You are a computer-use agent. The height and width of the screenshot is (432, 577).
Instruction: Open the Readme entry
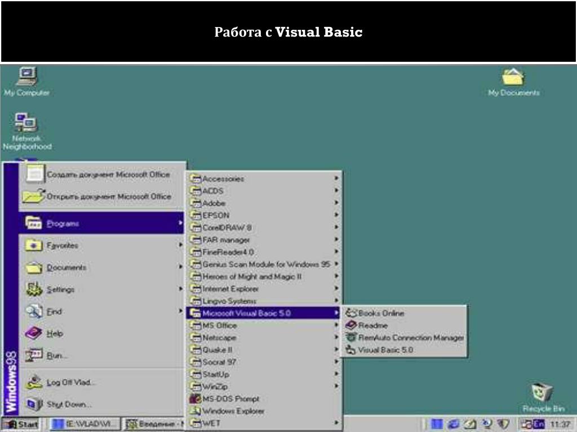(403, 326)
